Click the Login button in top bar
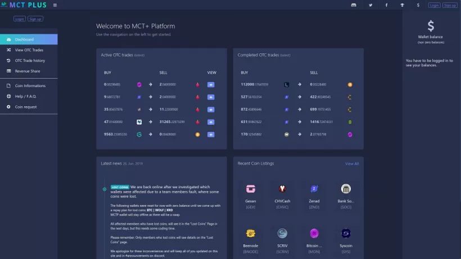 click(434, 5)
